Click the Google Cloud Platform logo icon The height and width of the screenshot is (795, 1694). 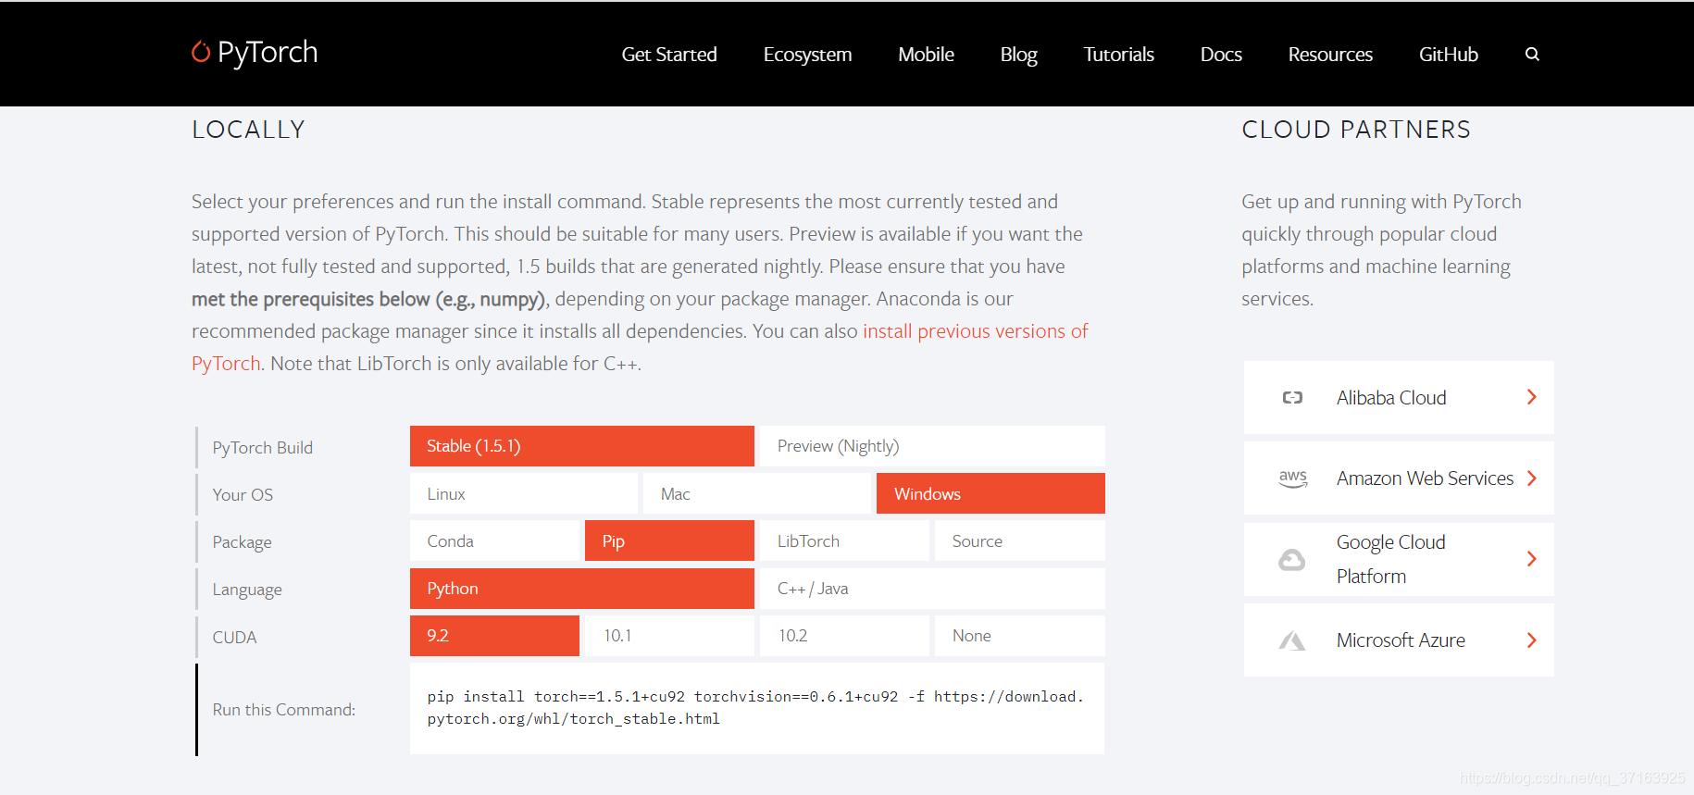1292,560
